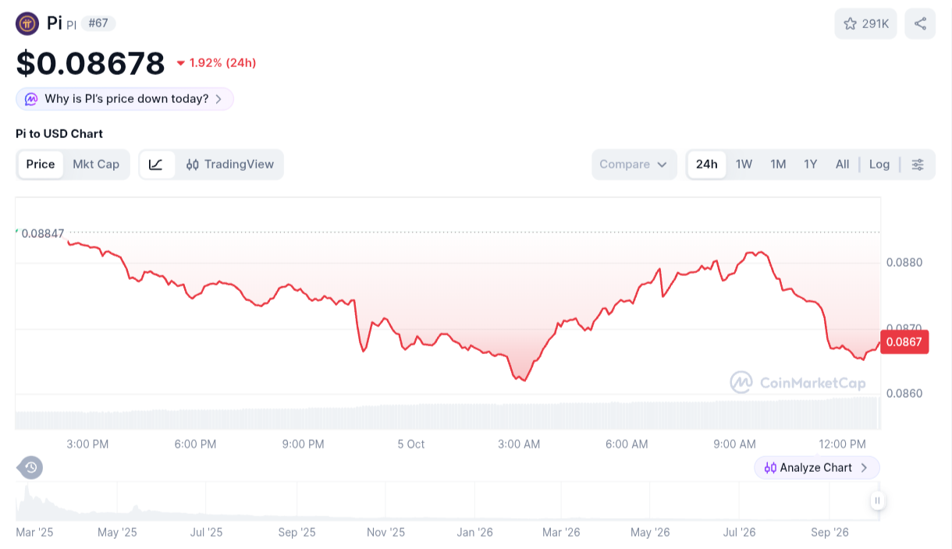
Task: Click the 0.08847 opening price label
Action: click(43, 233)
